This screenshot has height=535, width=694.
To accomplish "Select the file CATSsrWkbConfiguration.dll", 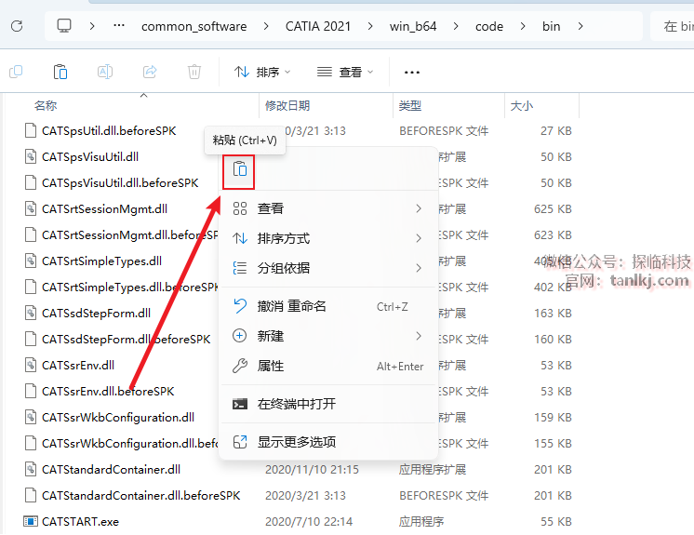I will point(118,418).
